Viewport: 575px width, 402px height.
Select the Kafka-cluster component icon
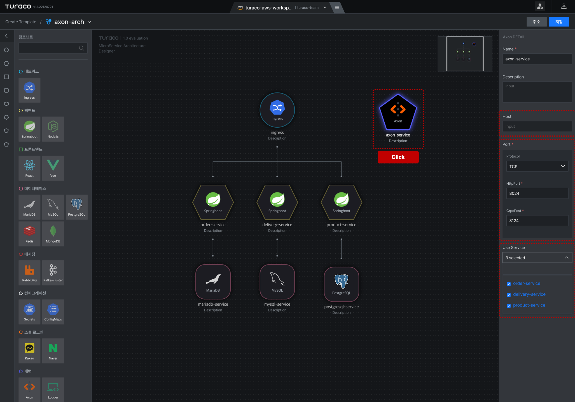(53, 273)
